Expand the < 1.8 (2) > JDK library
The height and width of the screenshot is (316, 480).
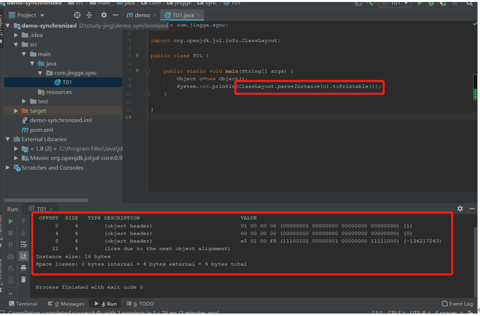pos(16,149)
